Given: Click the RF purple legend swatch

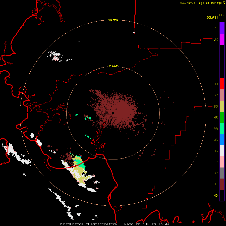Looking at the screenshot, I should (222, 28).
